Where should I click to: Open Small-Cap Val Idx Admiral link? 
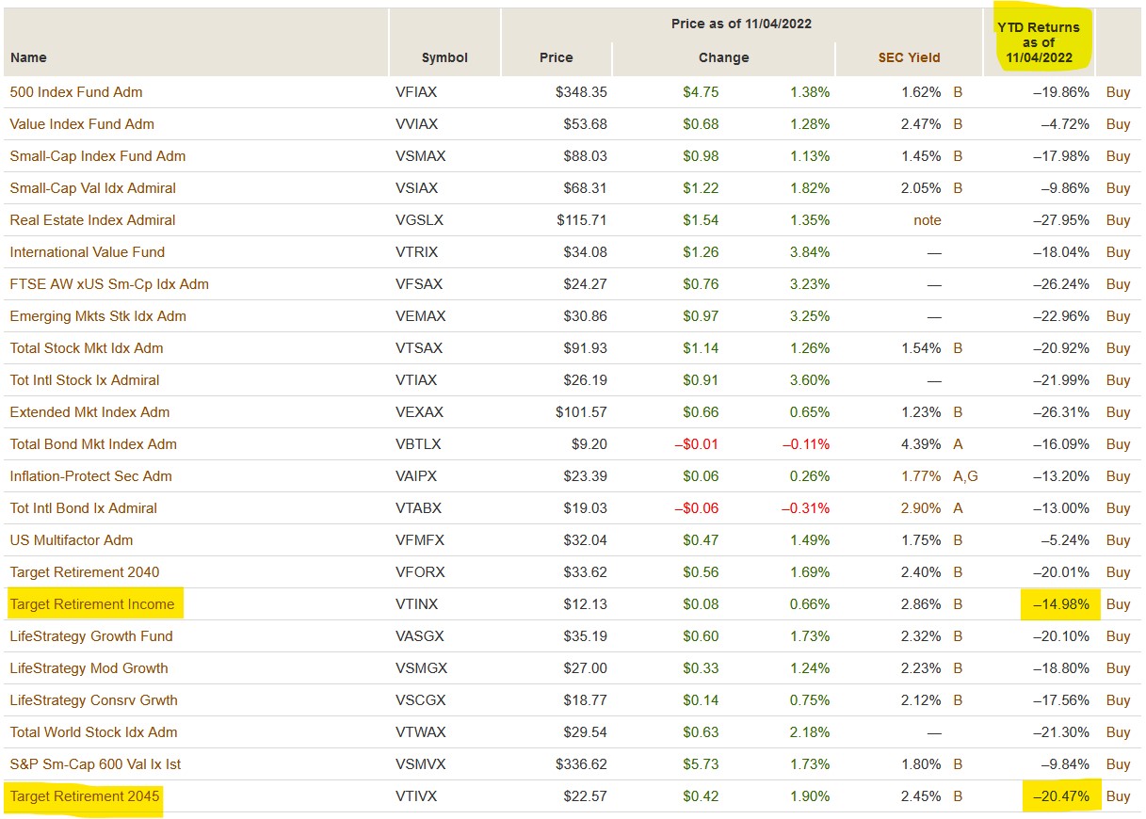[93, 188]
